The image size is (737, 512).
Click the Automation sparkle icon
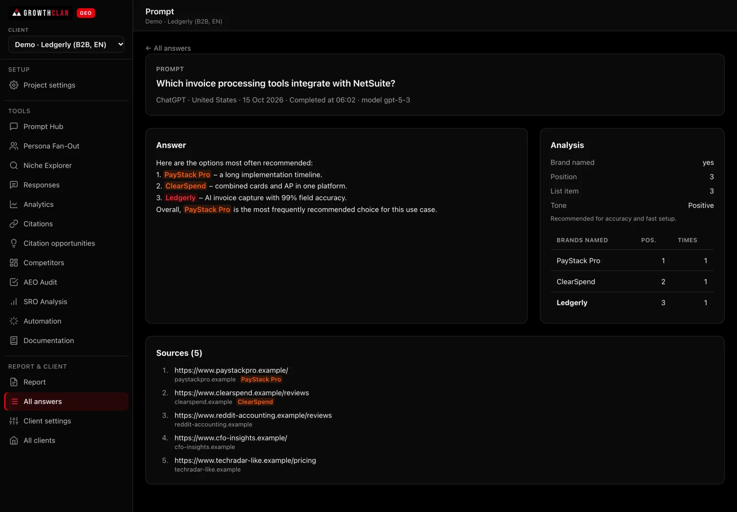[14, 321]
